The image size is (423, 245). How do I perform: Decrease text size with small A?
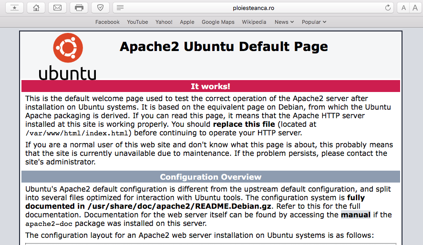pyautogui.click(x=403, y=8)
